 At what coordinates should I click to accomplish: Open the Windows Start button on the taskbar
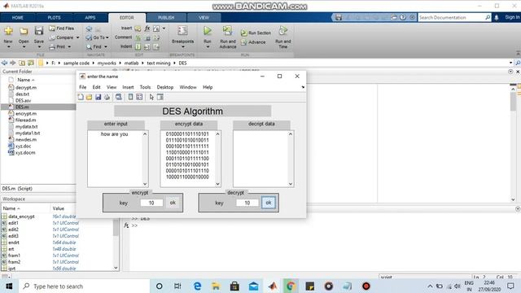(x=9, y=286)
